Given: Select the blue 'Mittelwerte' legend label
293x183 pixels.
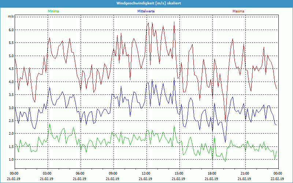Looking at the screenshot, I should [x=146, y=11].
